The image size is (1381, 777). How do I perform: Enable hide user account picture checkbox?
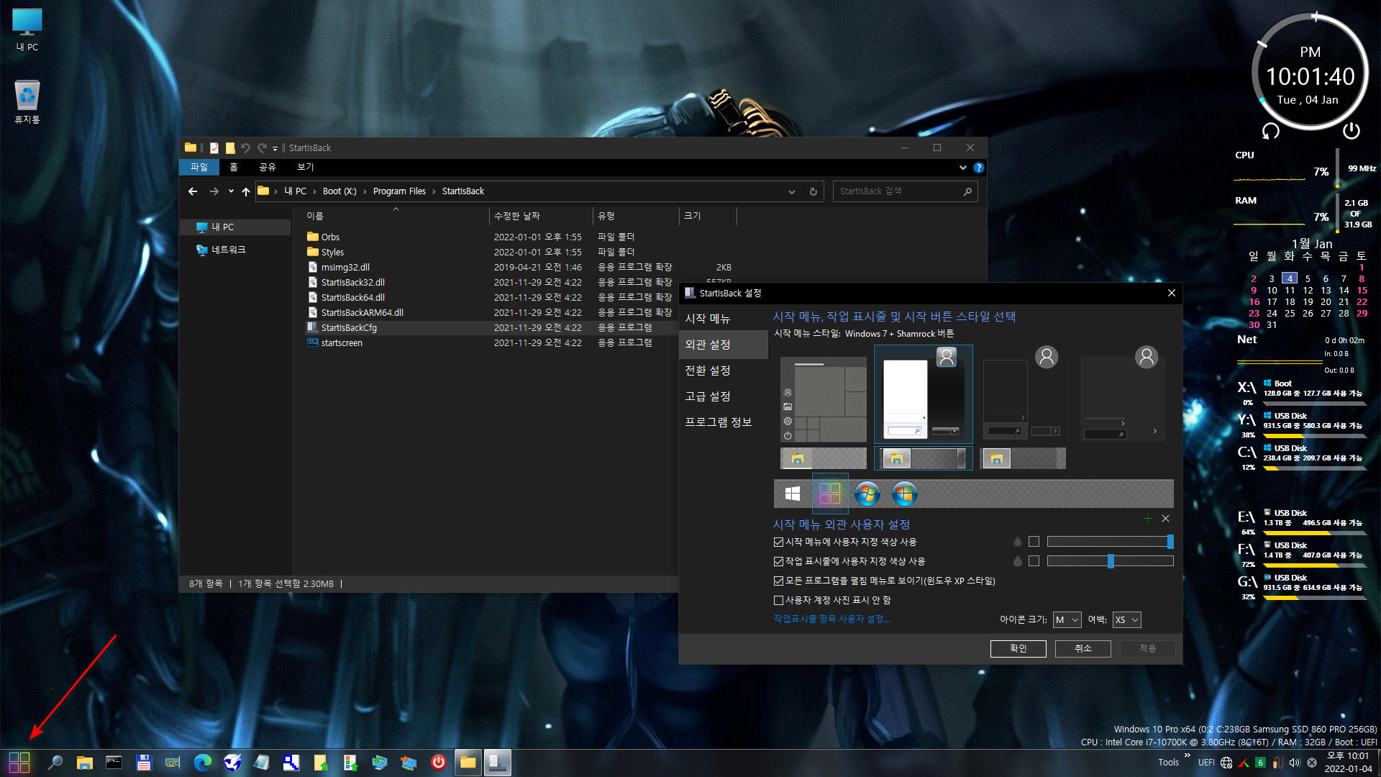[778, 600]
